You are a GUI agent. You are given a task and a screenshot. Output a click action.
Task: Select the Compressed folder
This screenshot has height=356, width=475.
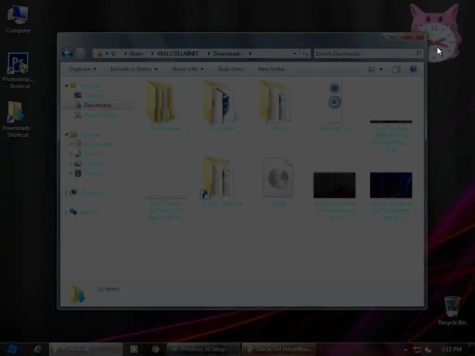[166, 106]
